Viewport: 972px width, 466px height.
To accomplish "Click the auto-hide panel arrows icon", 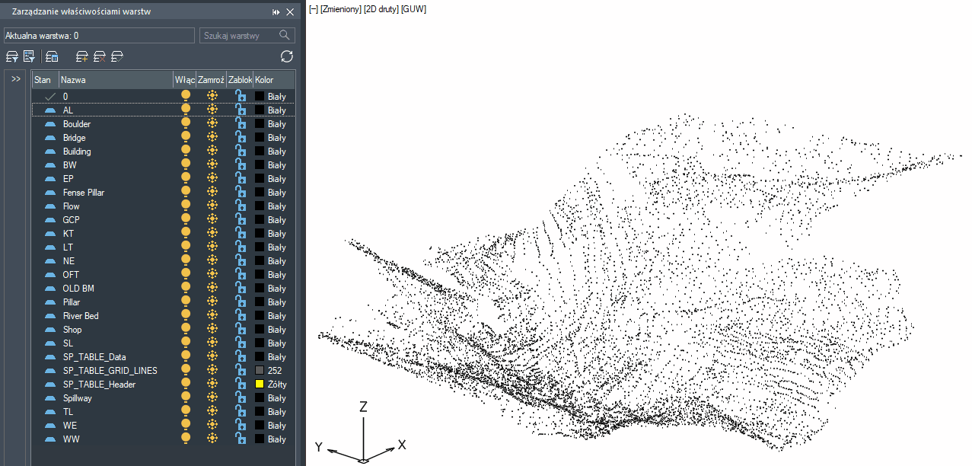I will click(x=276, y=12).
